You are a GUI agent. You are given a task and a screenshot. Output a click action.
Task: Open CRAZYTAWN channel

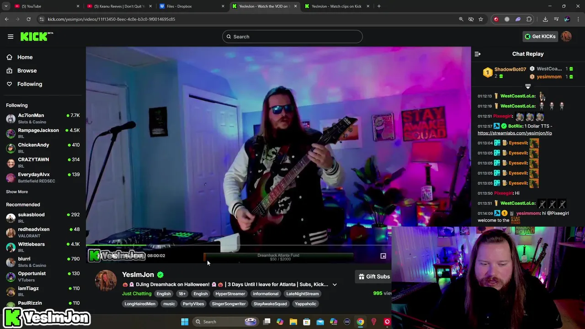click(43, 162)
